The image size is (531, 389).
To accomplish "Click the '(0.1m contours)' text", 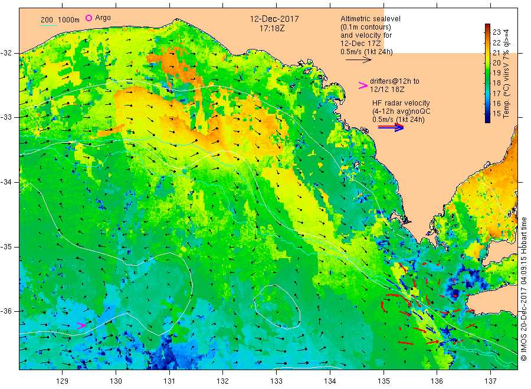I will [366, 27].
